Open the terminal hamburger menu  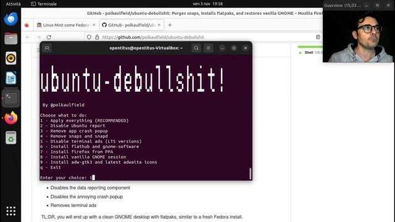[x=209, y=48]
